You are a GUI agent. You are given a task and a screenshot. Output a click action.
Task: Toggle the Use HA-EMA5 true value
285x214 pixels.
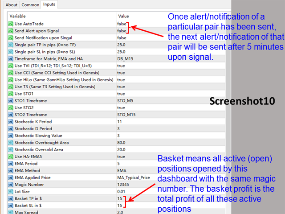(x=121, y=156)
